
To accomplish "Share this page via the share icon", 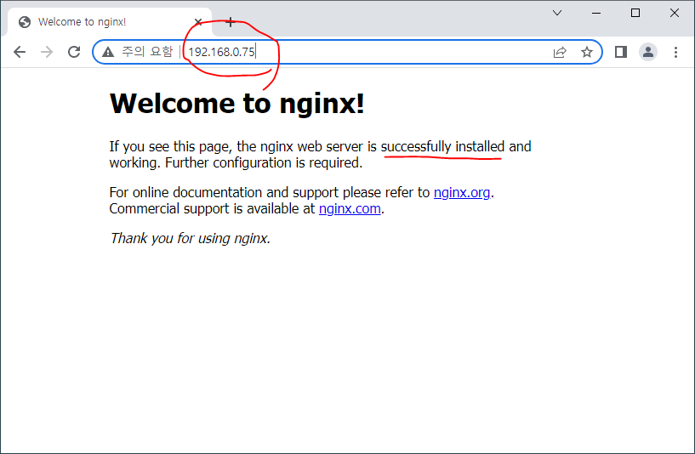I will [560, 52].
